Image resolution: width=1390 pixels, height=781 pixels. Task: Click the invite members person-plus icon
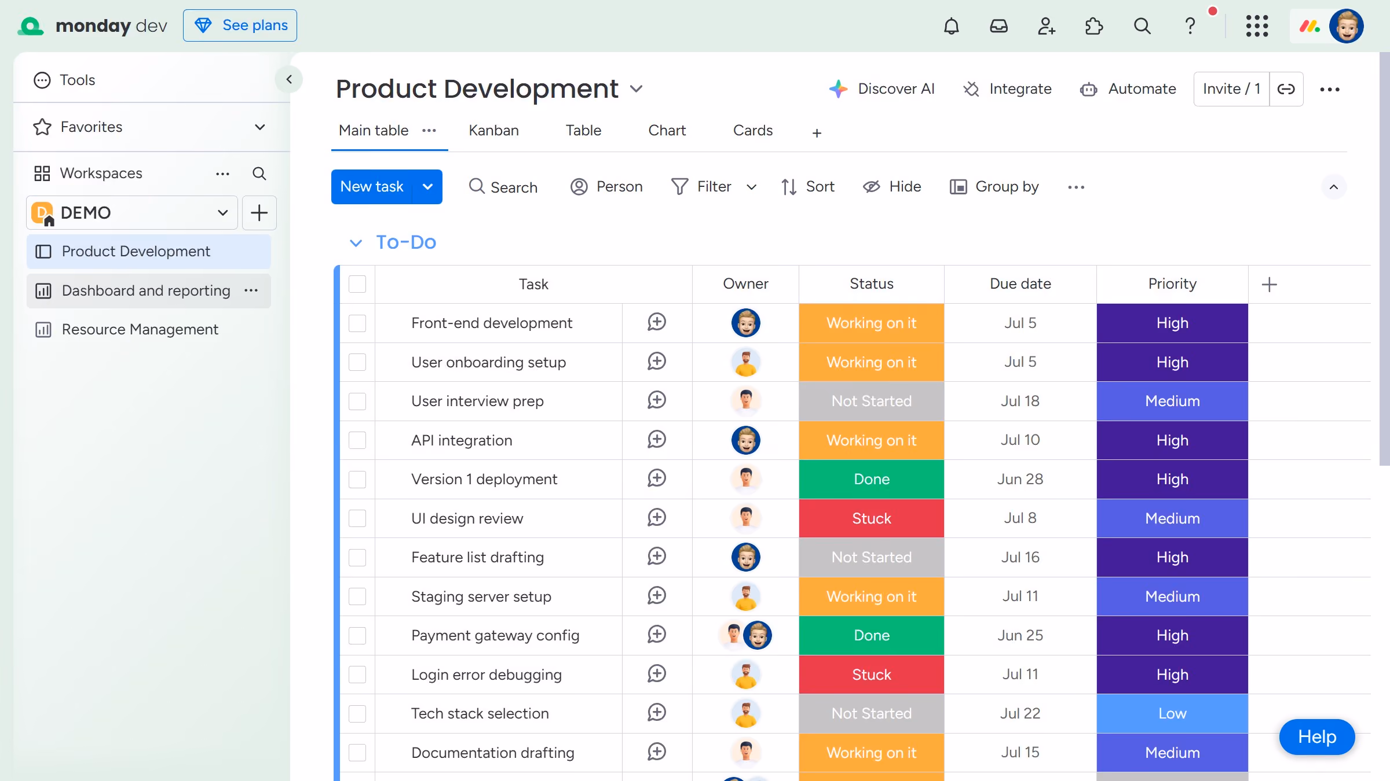pos(1046,26)
